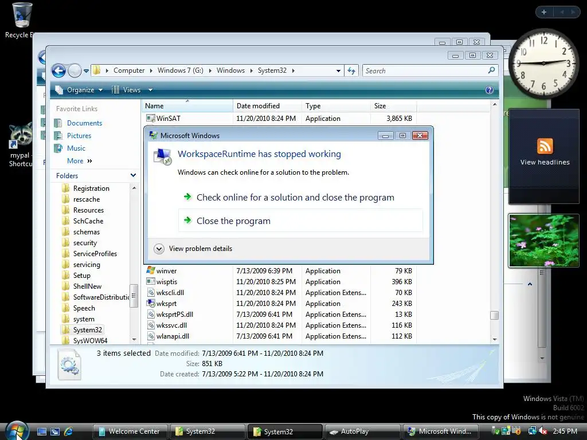
Task: Select Computer in the address breadcrumb
Action: click(x=129, y=70)
